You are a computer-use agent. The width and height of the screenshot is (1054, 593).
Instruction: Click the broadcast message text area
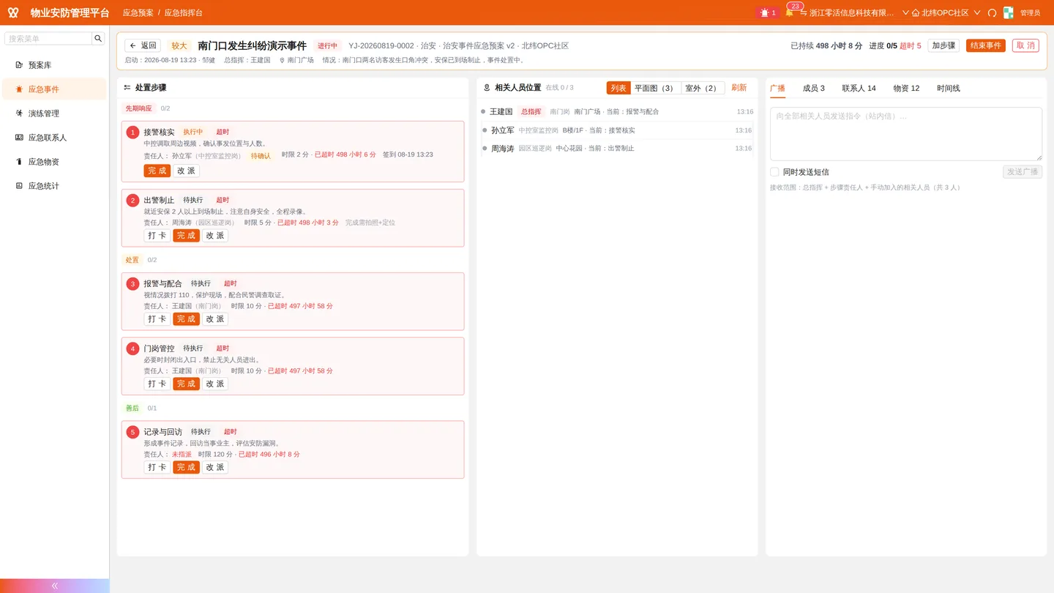[906, 134]
